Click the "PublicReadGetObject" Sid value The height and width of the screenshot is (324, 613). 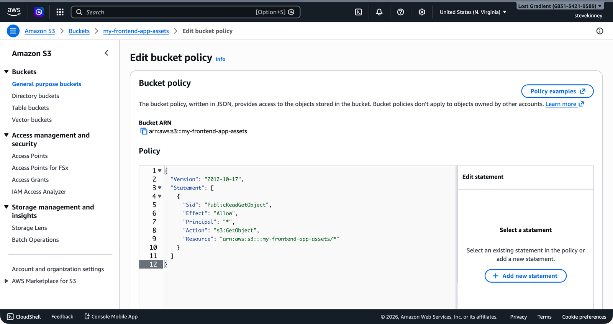[236, 205]
